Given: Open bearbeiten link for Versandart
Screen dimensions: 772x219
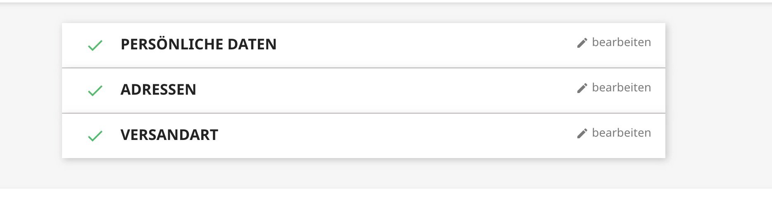Looking at the screenshot, I should click(x=621, y=133).
